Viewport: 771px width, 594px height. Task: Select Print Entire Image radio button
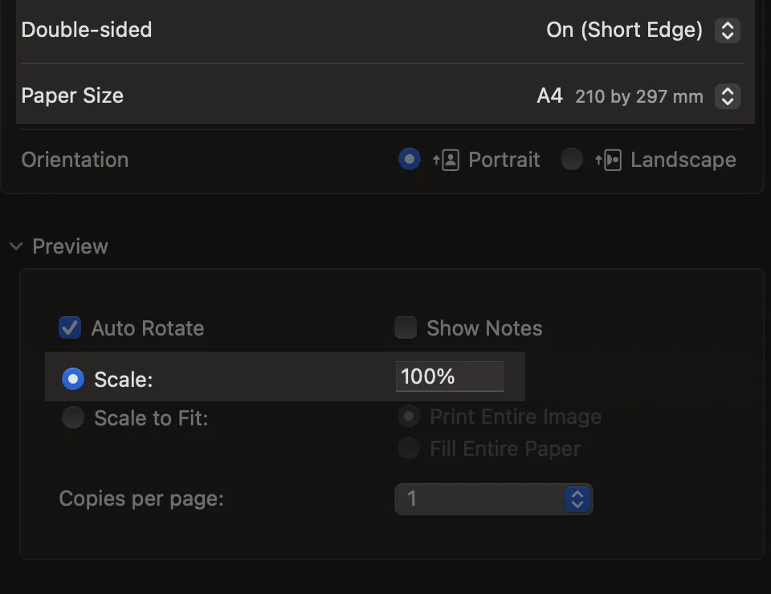click(x=410, y=417)
